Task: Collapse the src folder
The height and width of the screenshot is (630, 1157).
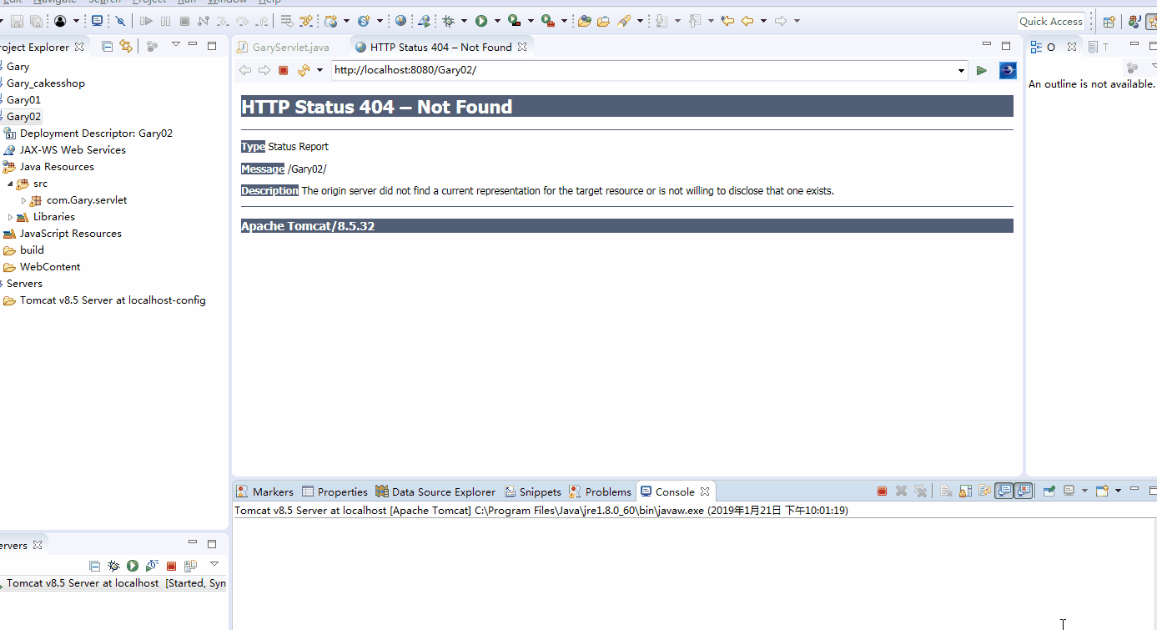Action: coord(10,184)
